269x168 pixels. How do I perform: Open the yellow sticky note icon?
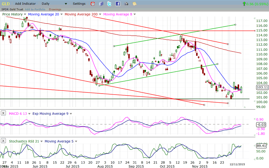click(134, 4)
